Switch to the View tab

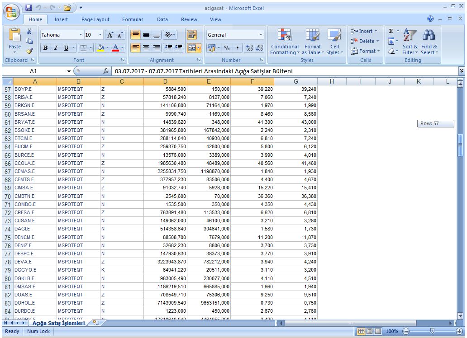[215, 19]
